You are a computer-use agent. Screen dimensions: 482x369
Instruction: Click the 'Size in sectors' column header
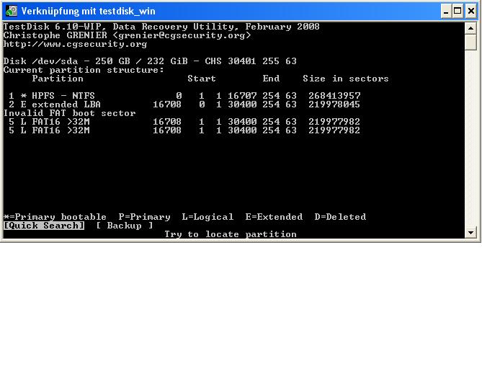click(x=346, y=79)
